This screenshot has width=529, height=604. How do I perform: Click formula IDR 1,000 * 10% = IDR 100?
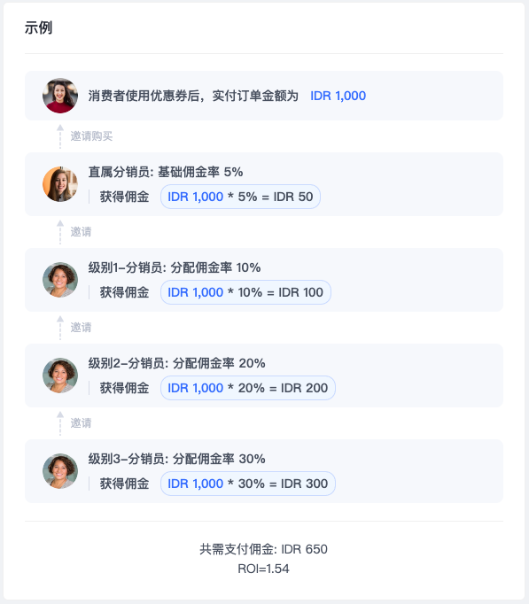pos(245,292)
